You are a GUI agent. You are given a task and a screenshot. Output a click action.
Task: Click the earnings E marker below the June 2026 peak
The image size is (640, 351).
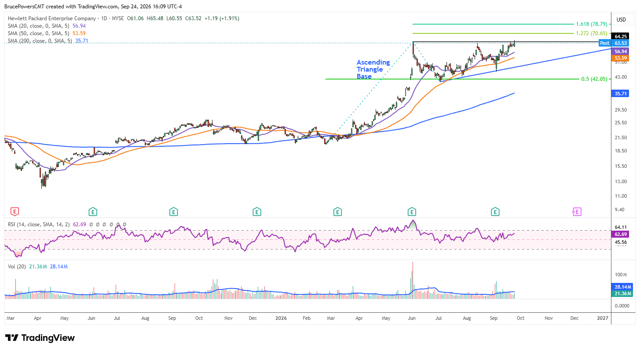[412, 212]
